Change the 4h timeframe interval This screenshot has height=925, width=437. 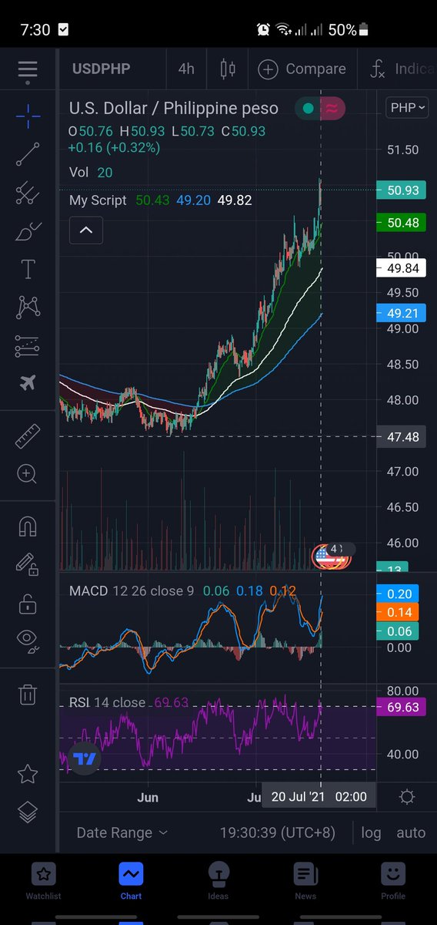point(186,69)
